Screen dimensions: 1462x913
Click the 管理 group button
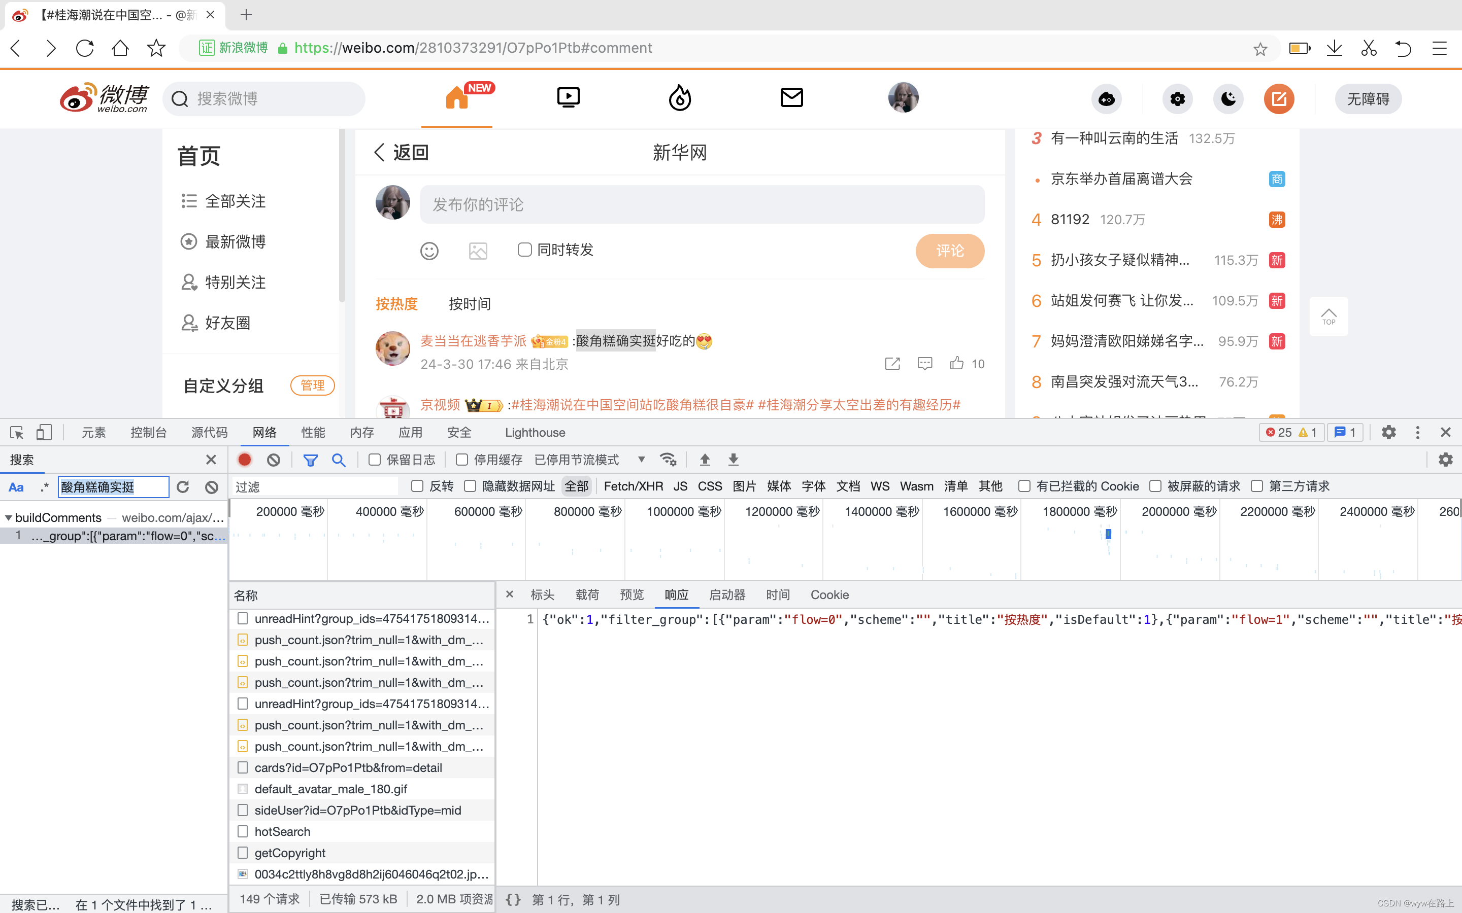click(312, 385)
